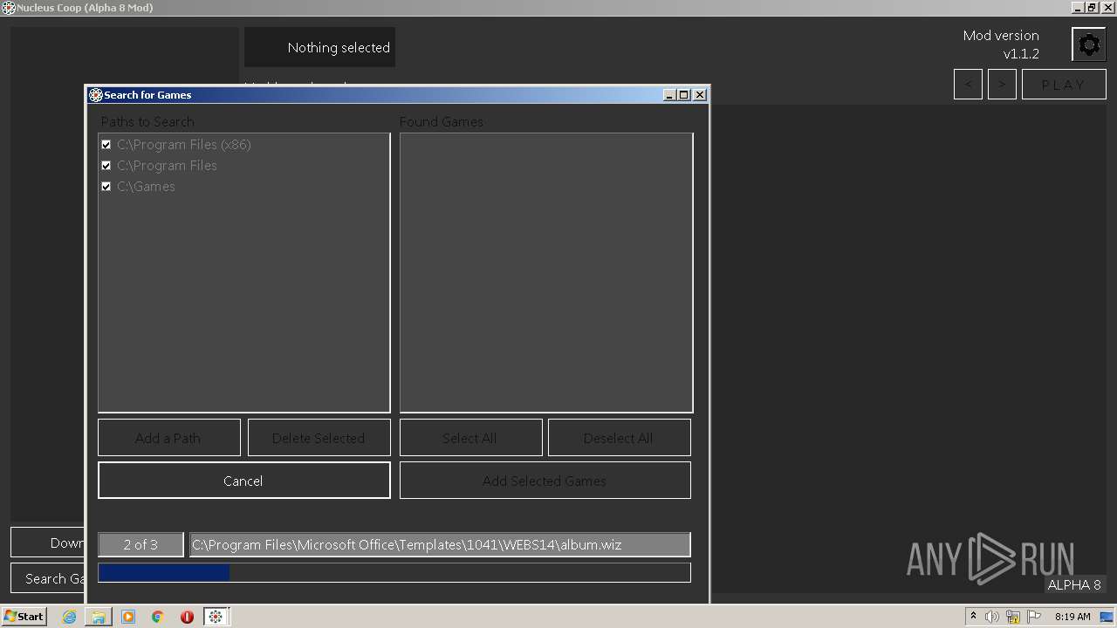
Task: Click the Search for Games window icon
Action: (x=96, y=95)
